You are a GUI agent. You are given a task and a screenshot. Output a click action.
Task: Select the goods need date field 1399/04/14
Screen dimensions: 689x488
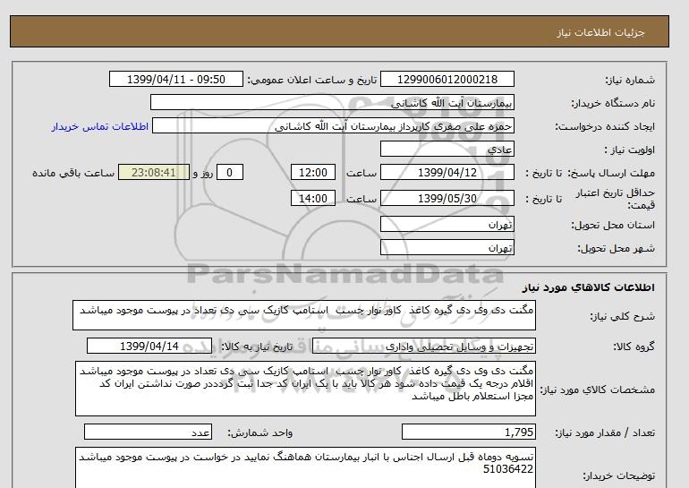point(149,346)
